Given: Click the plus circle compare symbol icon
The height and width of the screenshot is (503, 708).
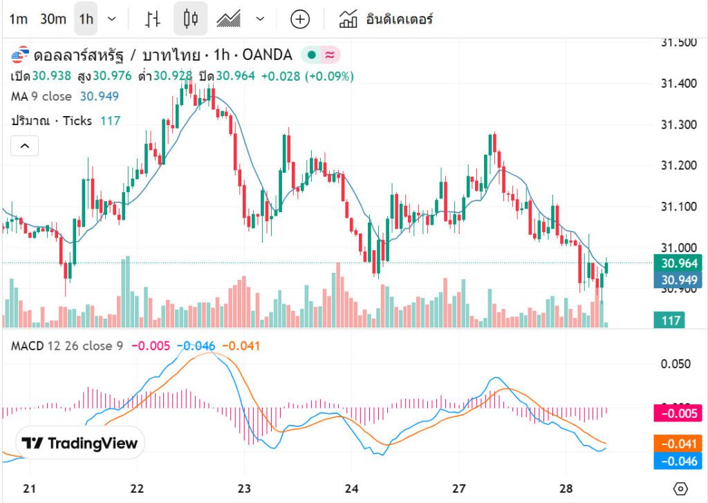Looking at the screenshot, I should pyautogui.click(x=299, y=19).
